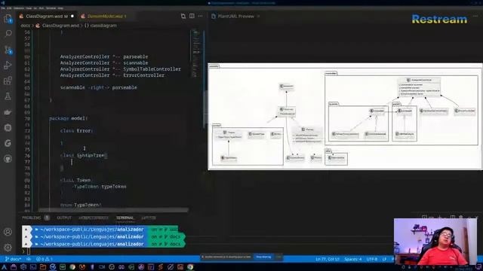Screen dimensions: 483x271
Task: Open the Testing flask icon
Action: pyautogui.click(x=8, y=96)
